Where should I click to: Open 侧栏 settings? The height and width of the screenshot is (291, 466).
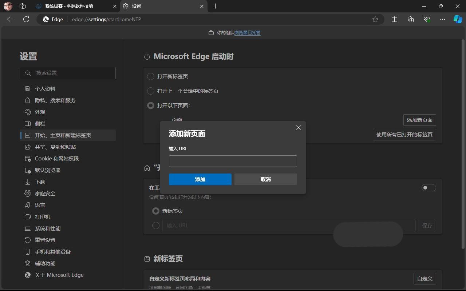tap(68, 124)
